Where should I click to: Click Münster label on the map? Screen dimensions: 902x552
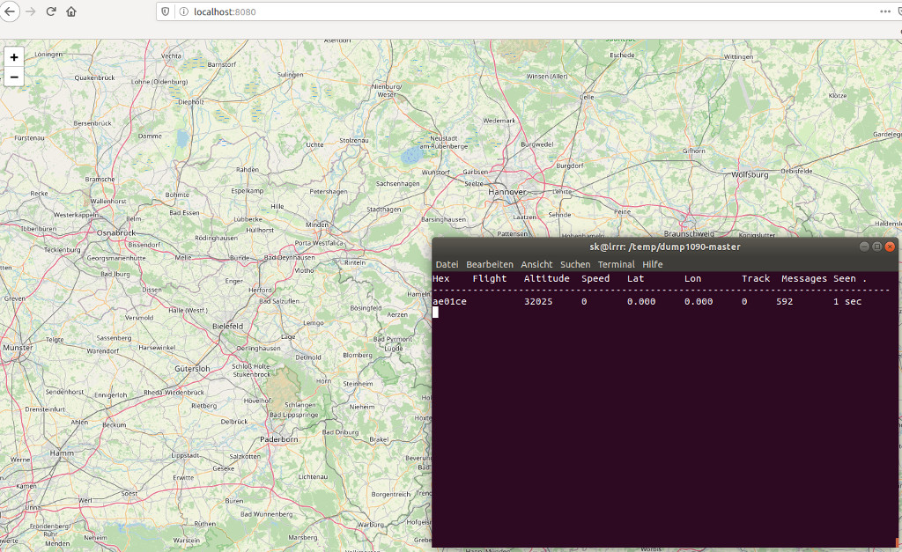pyautogui.click(x=18, y=348)
